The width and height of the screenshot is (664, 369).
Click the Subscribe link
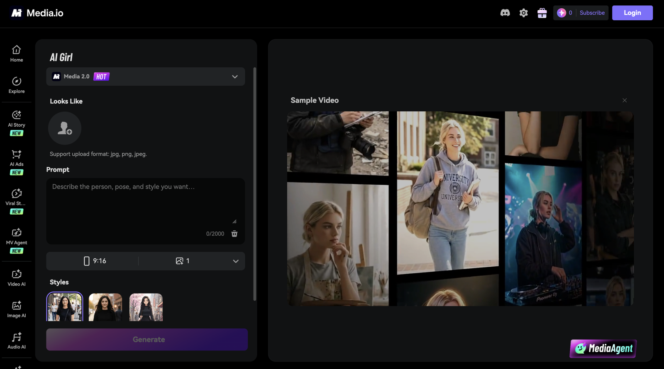click(x=592, y=13)
